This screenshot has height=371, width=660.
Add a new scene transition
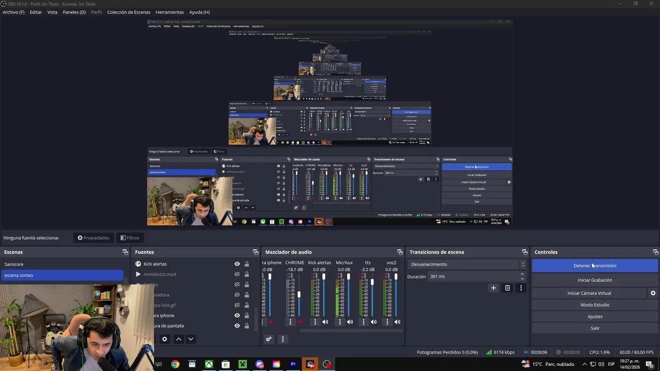[493, 288]
